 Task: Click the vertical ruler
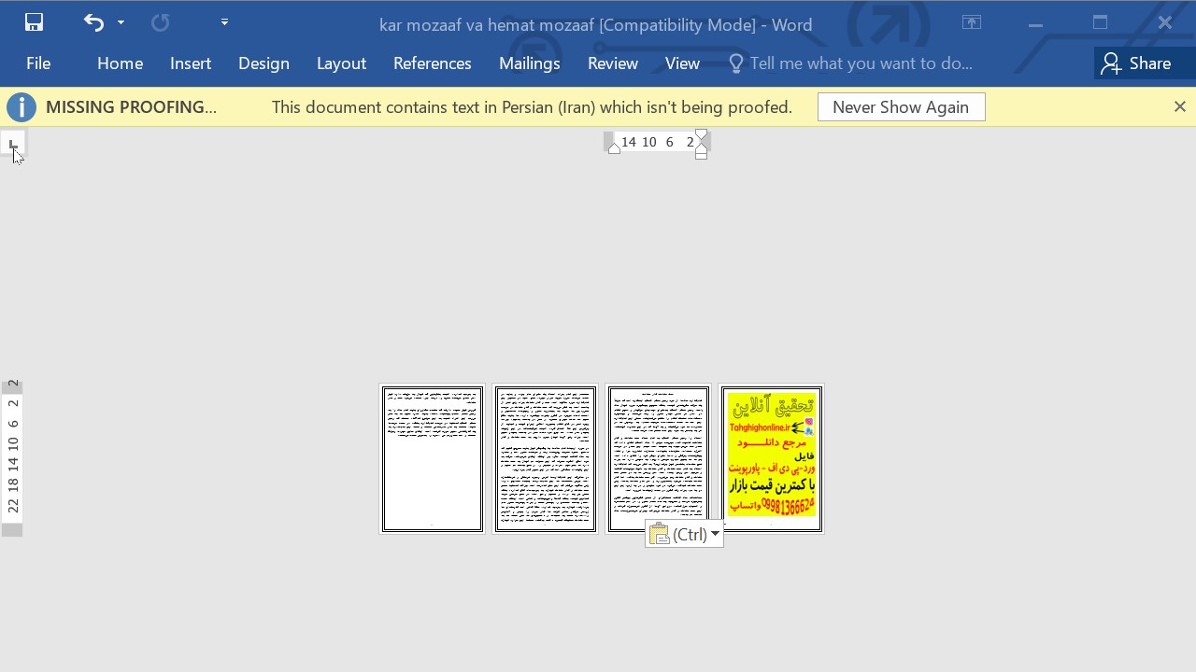tap(12, 457)
